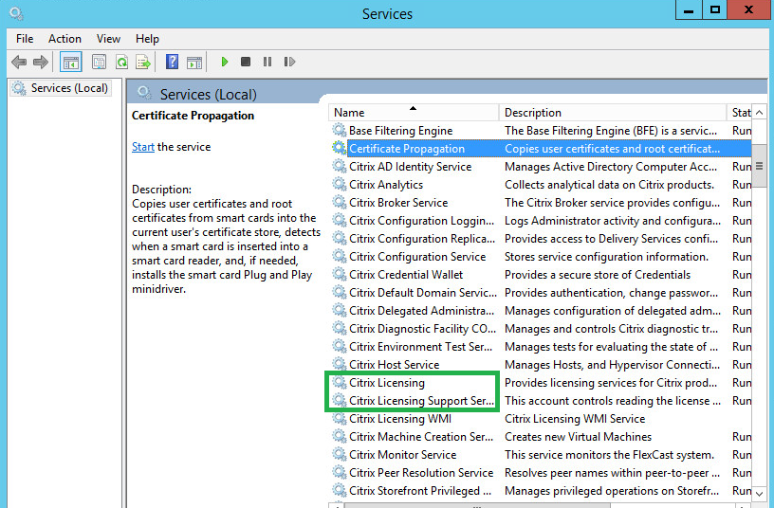Click the Refresh toolbar icon
The width and height of the screenshot is (774, 508).
[121, 63]
